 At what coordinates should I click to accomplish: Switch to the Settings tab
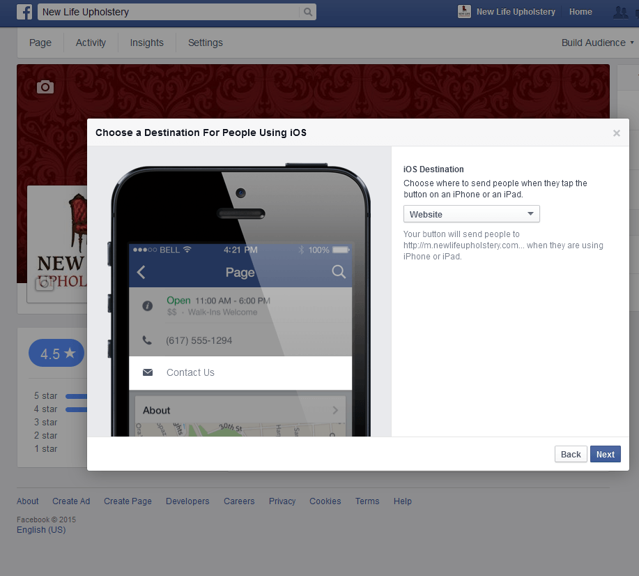tap(206, 43)
